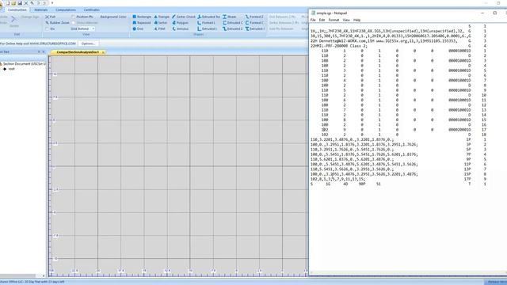Close the CompactSectionAnalysisDoc1 document tab
This screenshot has height=285, width=507.
pos(103,52)
